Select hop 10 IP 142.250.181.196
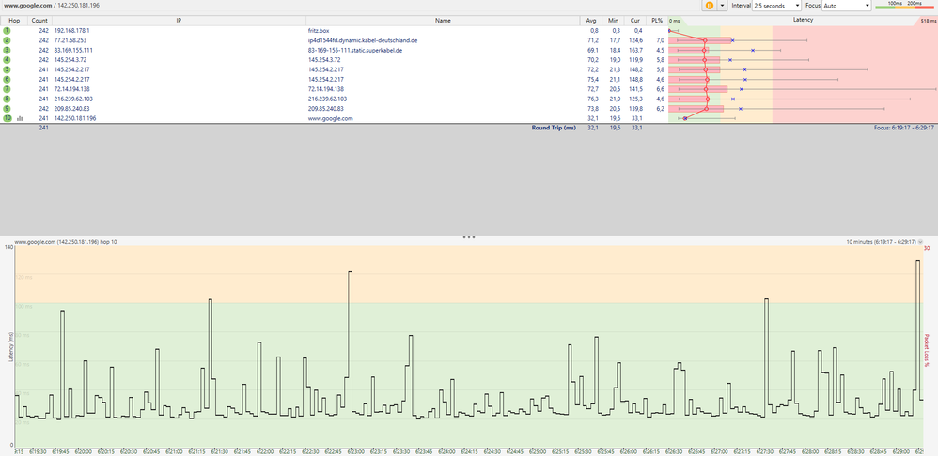The height and width of the screenshot is (456, 938). click(x=75, y=118)
